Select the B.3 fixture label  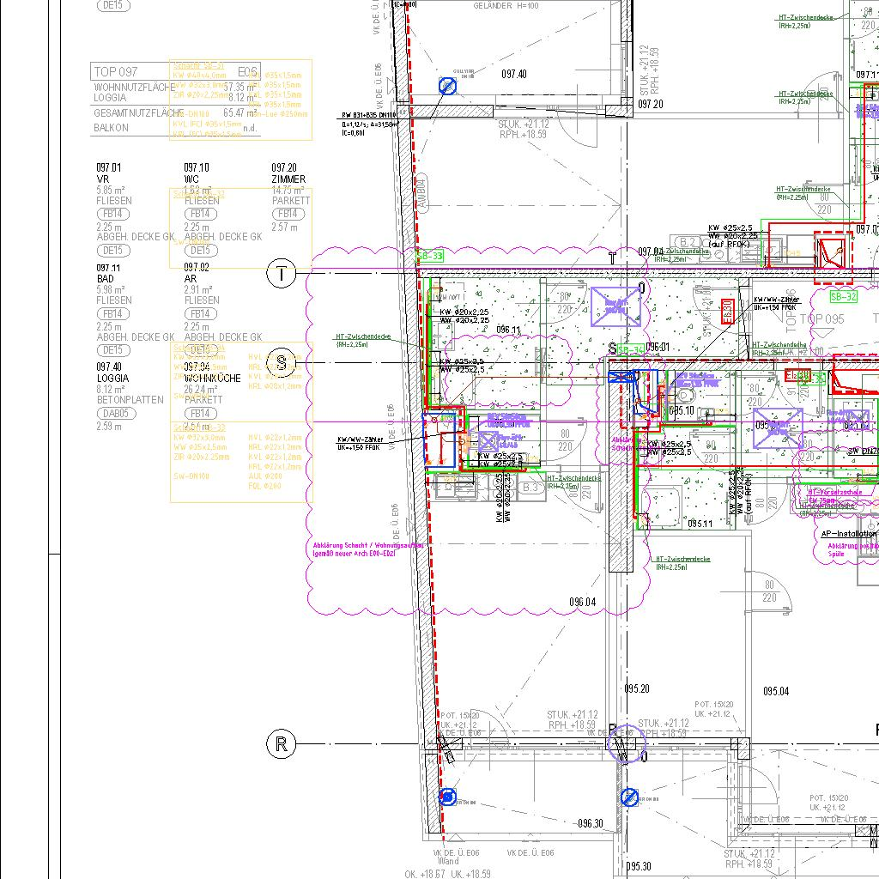[531, 488]
